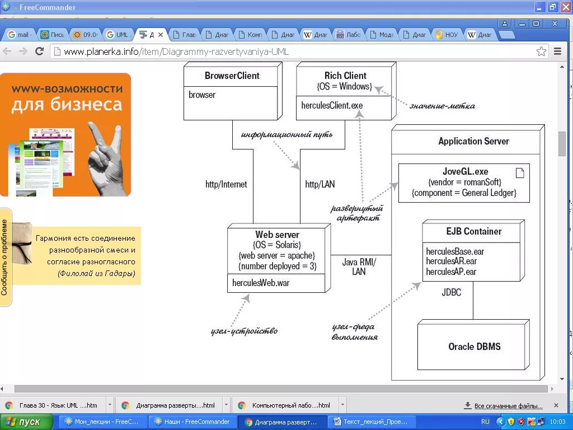Screen dimensions: 573x430
Task: Click herculesWeb.war text in Web server
Action: click(x=261, y=283)
